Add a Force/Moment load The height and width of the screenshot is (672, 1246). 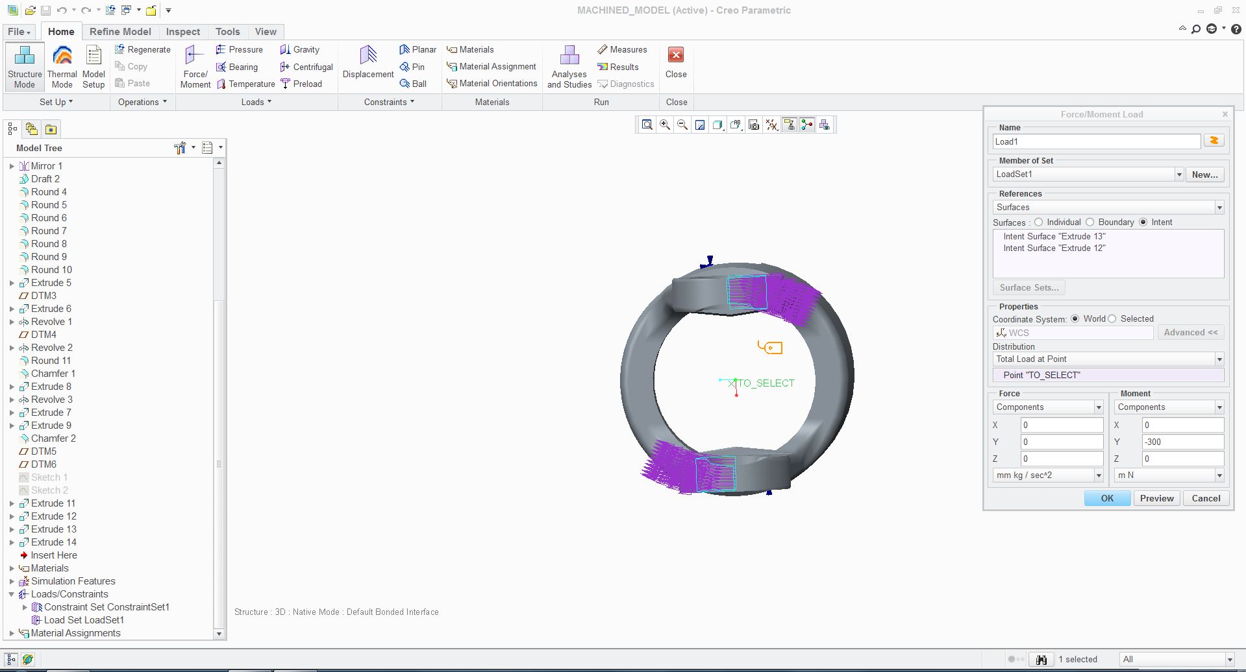tap(195, 67)
